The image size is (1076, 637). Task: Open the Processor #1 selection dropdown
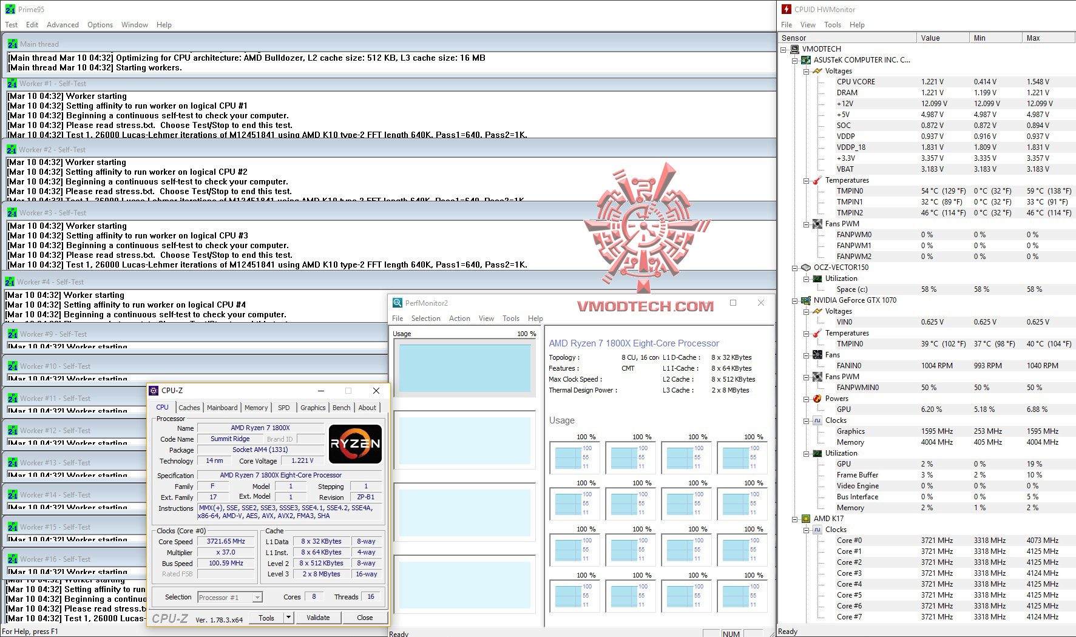(x=257, y=598)
